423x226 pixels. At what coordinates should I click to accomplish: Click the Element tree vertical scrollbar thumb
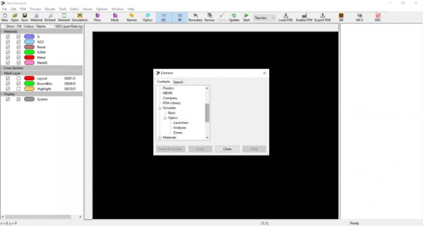207,113
